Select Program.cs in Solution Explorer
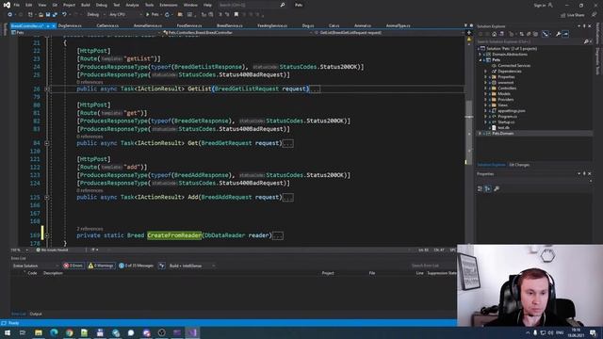 coord(507,116)
